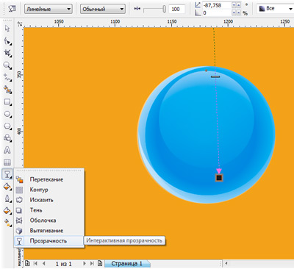Select the Text tool

[7, 150]
